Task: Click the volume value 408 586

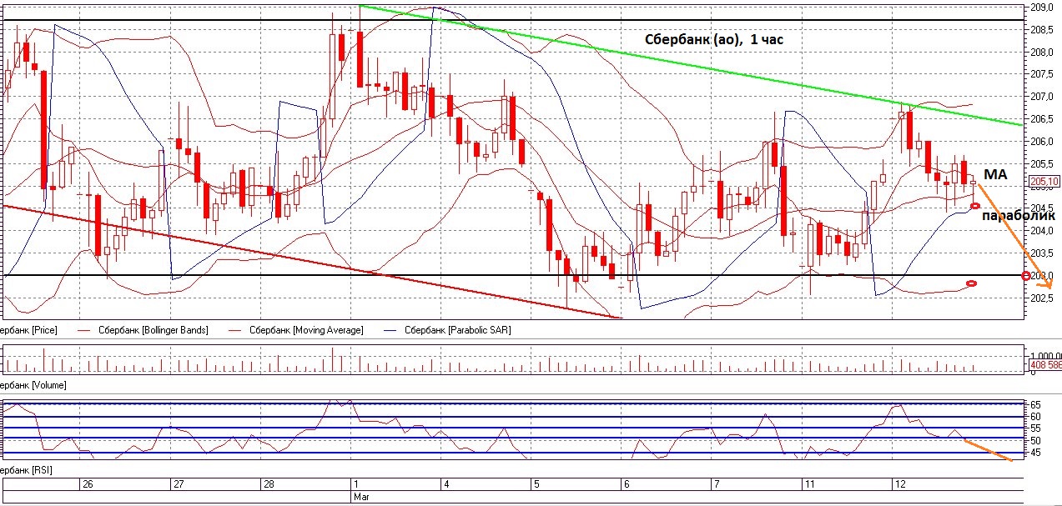Action: point(1045,365)
